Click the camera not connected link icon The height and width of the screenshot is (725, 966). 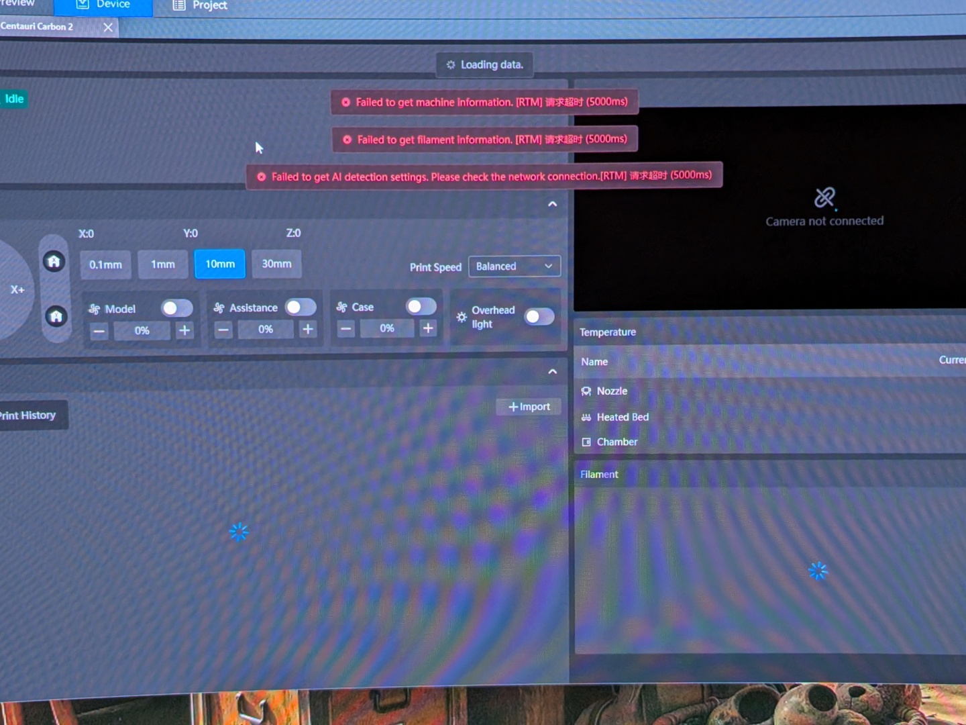coord(824,197)
